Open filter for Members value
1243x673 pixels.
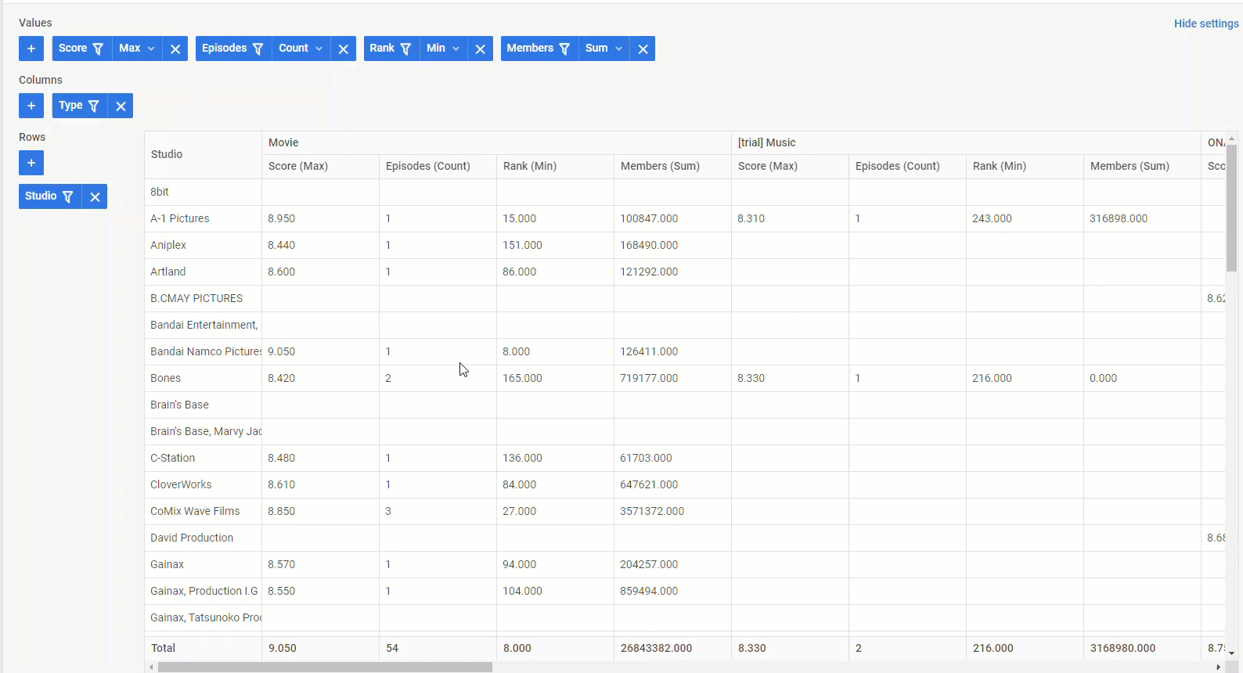(x=564, y=49)
